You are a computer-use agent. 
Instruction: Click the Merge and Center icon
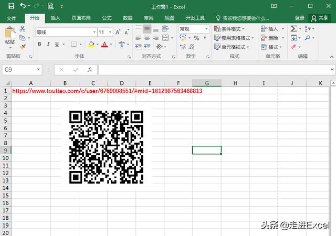tap(165, 38)
